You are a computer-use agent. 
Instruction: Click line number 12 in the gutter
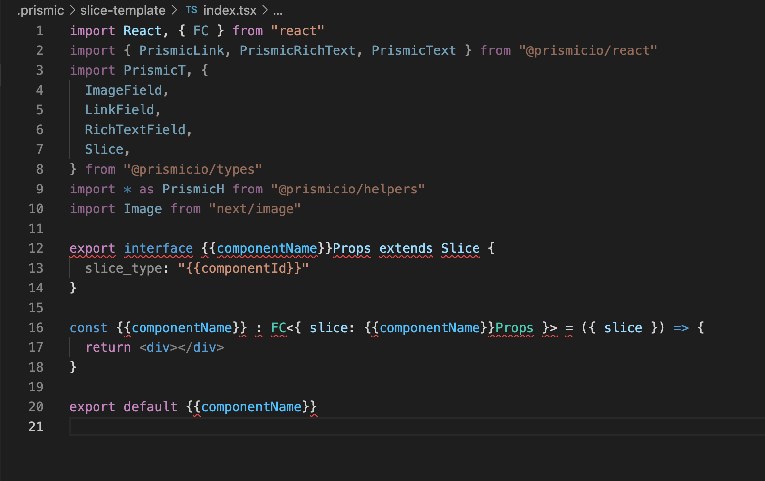tap(36, 248)
